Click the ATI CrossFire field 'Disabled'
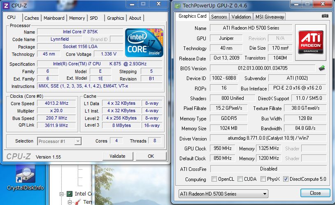Screen dimensions: 335x205 (269, 169)
